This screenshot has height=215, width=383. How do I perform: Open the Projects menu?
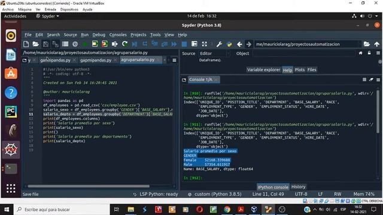point(138,35)
